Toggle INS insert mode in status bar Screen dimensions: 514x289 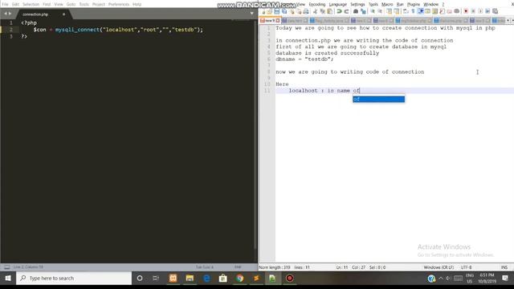(504, 267)
